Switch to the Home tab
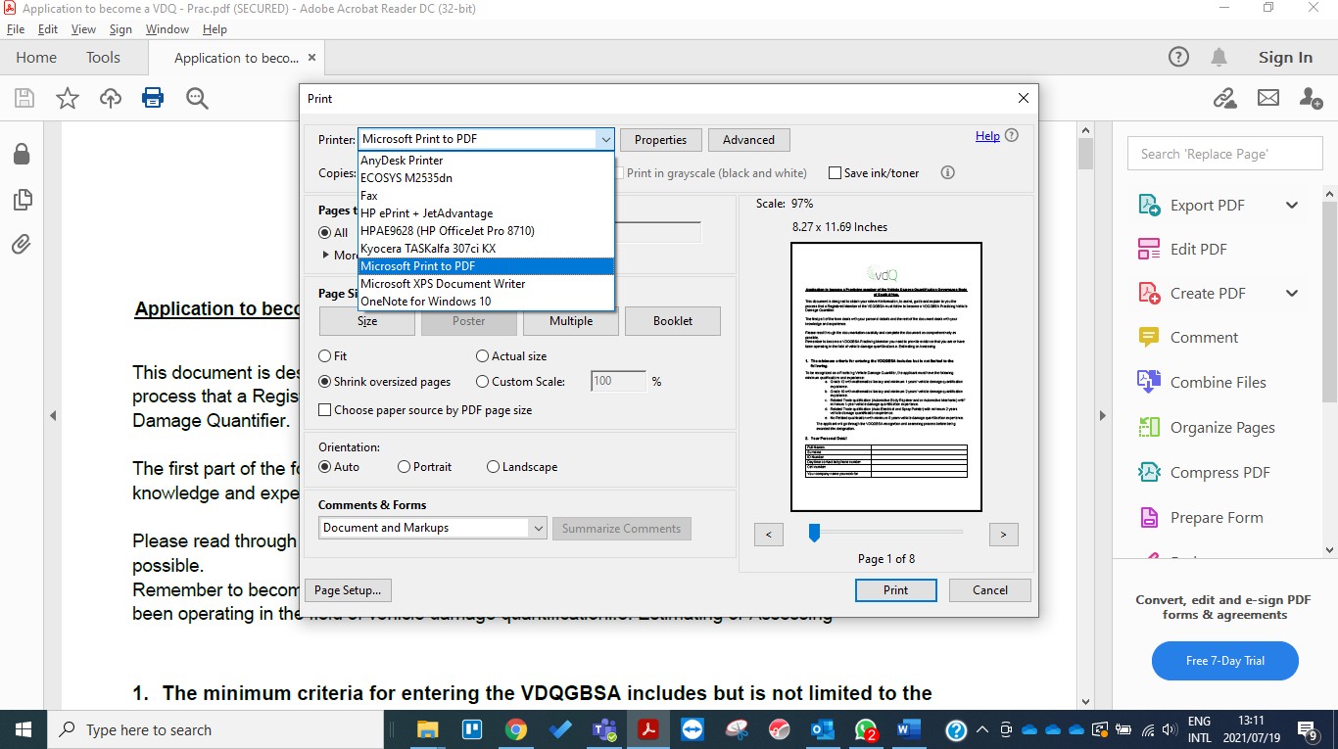This screenshot has width=1338, height=749. click(x=36, y=58)
